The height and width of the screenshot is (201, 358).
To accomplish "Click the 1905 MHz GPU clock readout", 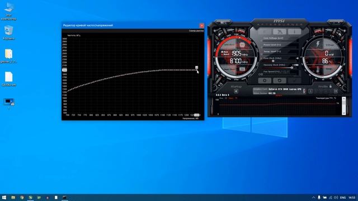I will coord(239,54).
